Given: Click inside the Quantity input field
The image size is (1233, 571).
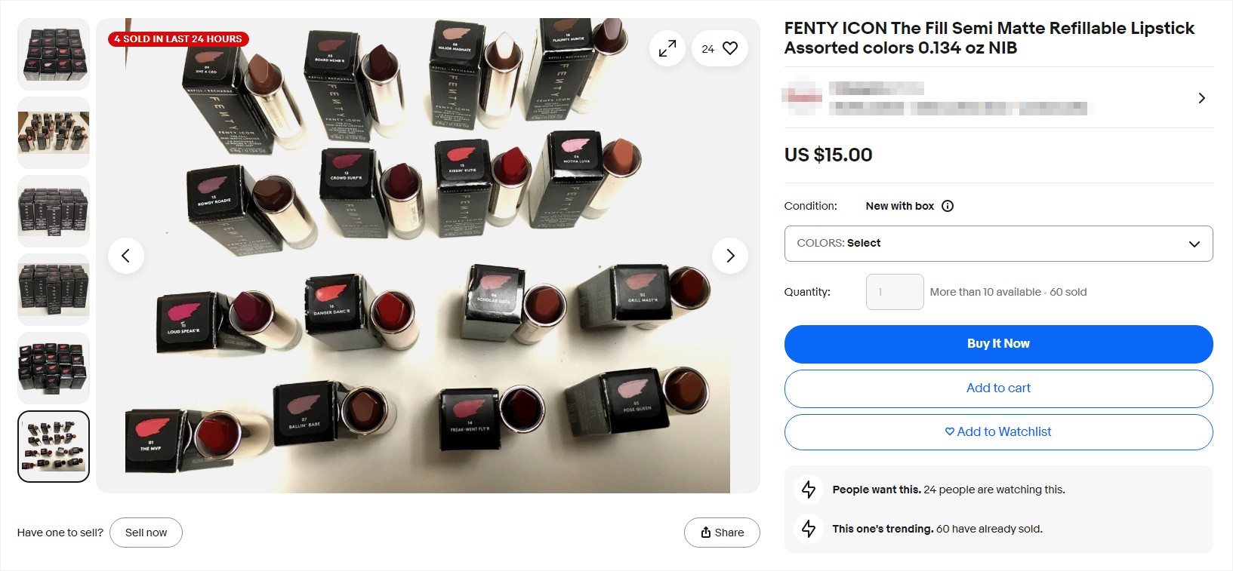Looking at the screenshot, I should 894,291.
